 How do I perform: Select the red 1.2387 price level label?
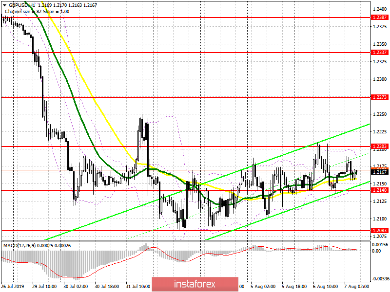point(379,18)
